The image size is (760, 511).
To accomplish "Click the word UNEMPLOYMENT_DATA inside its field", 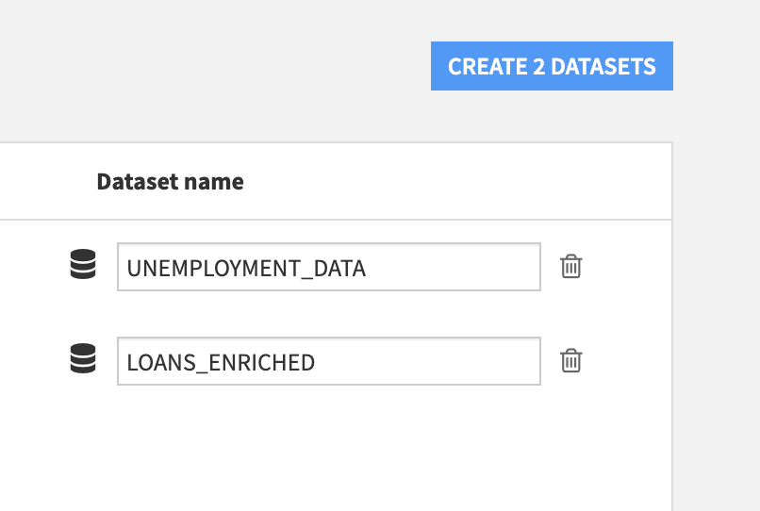I will (x=246, y=269).
